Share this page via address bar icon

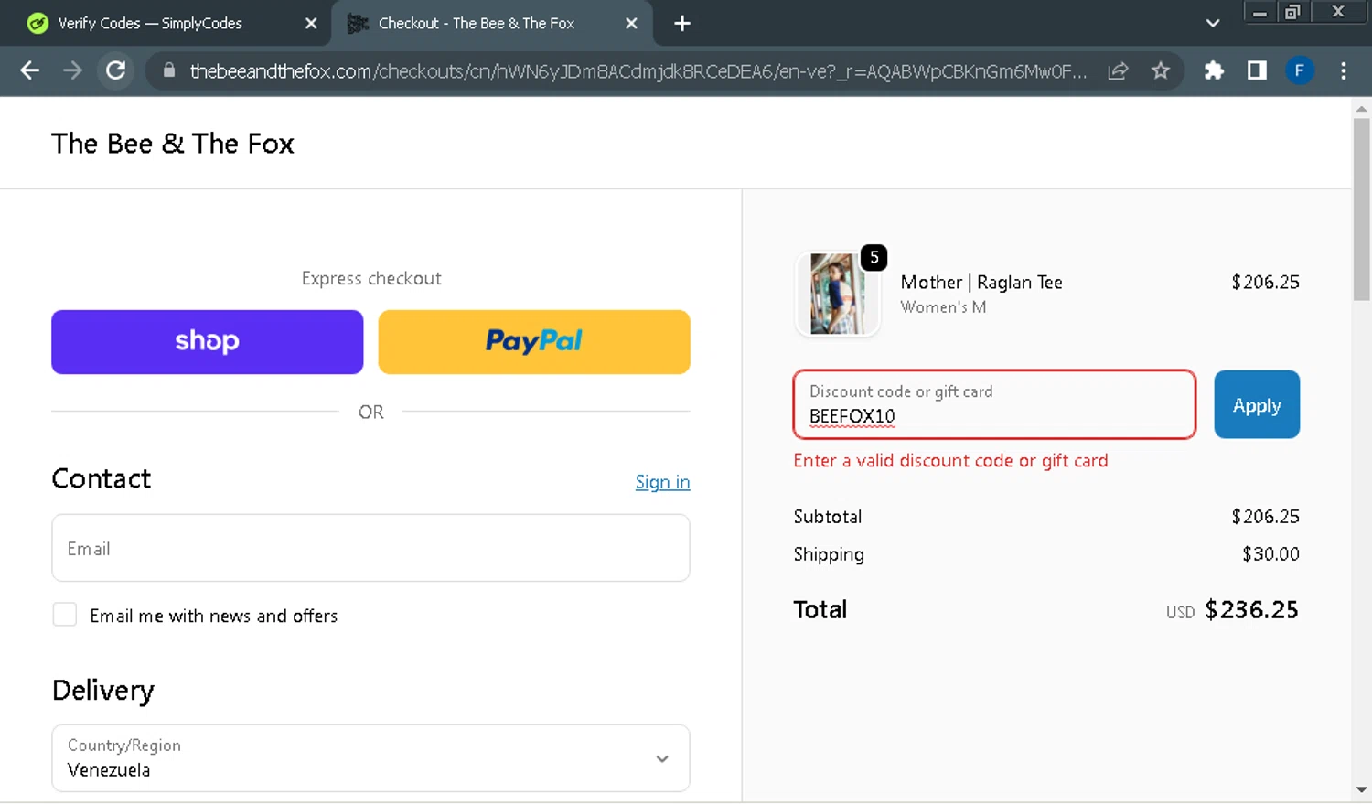click(x=1118, y=70)
